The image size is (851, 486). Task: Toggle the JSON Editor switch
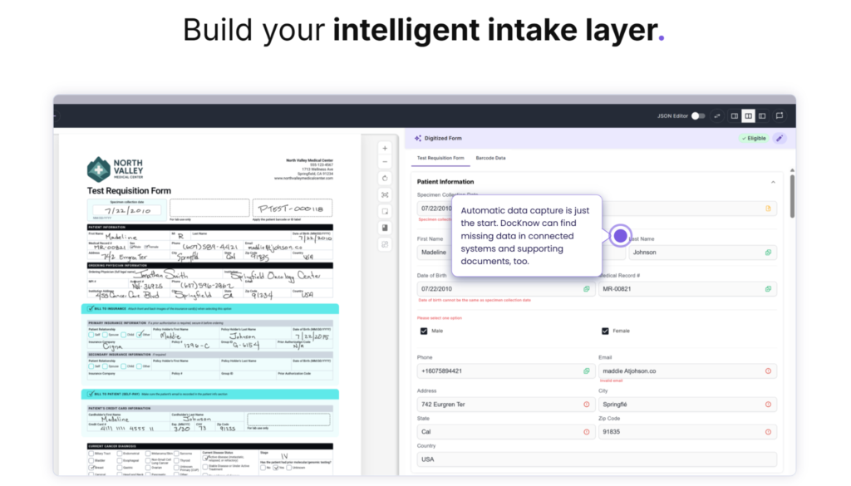point(698,116)
